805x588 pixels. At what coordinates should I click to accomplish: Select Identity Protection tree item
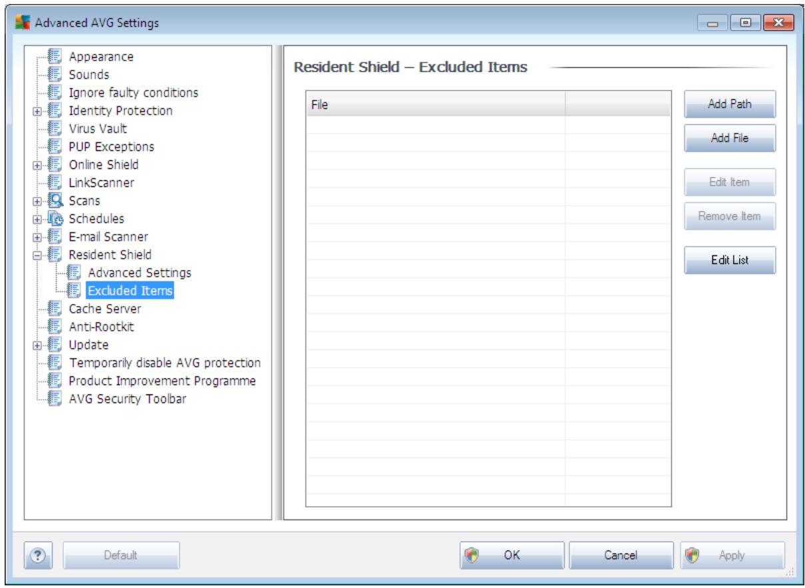click(x=120, y=110)
